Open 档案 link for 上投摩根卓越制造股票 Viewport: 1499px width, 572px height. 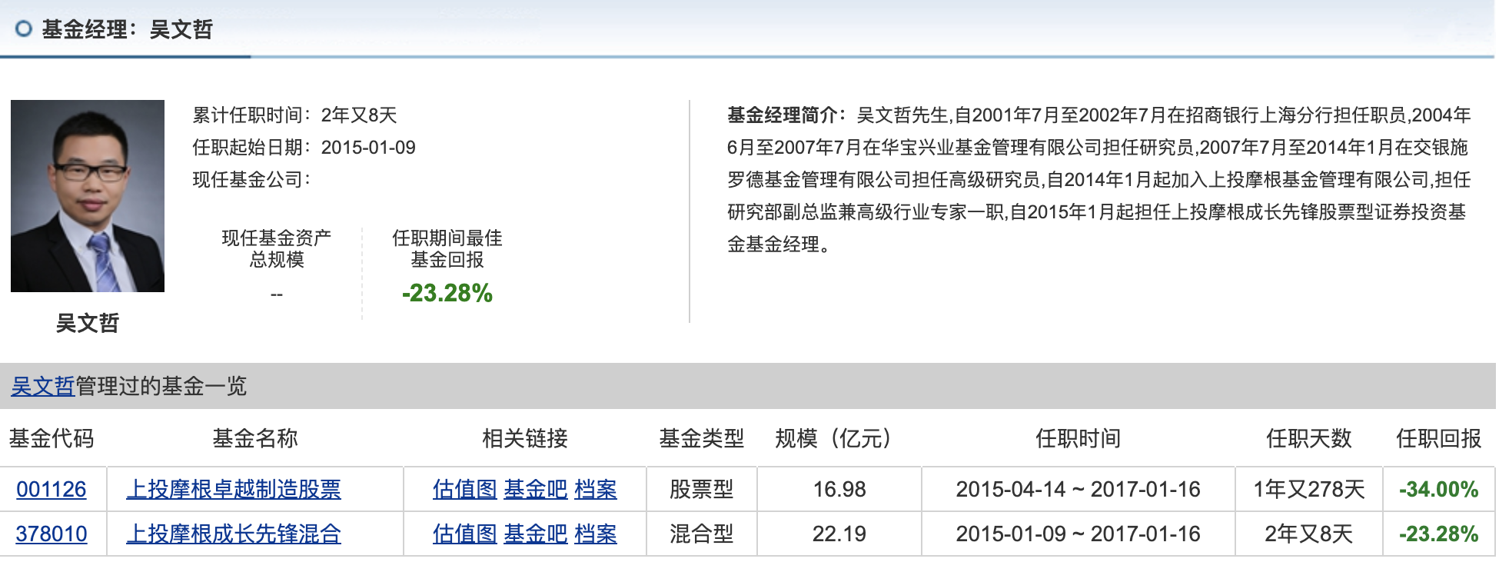[x=596, y=490]
